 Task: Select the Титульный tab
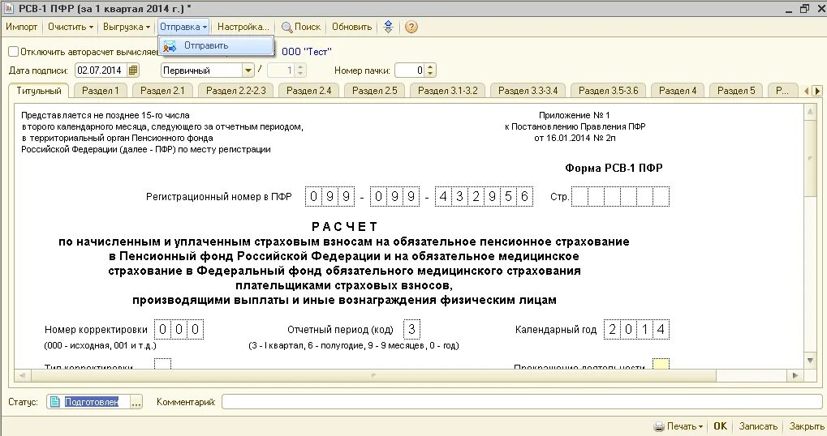click(38, 91)
